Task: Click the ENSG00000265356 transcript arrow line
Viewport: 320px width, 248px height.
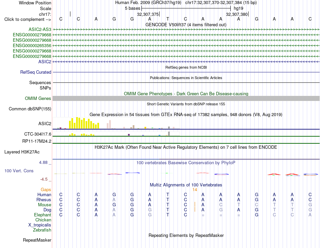Action: 186,46
